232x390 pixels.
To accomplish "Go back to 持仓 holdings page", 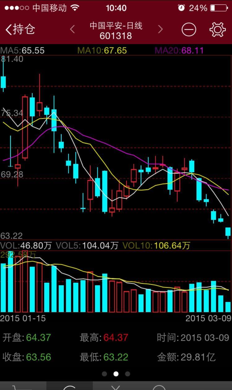I will (x=20, y=29).
